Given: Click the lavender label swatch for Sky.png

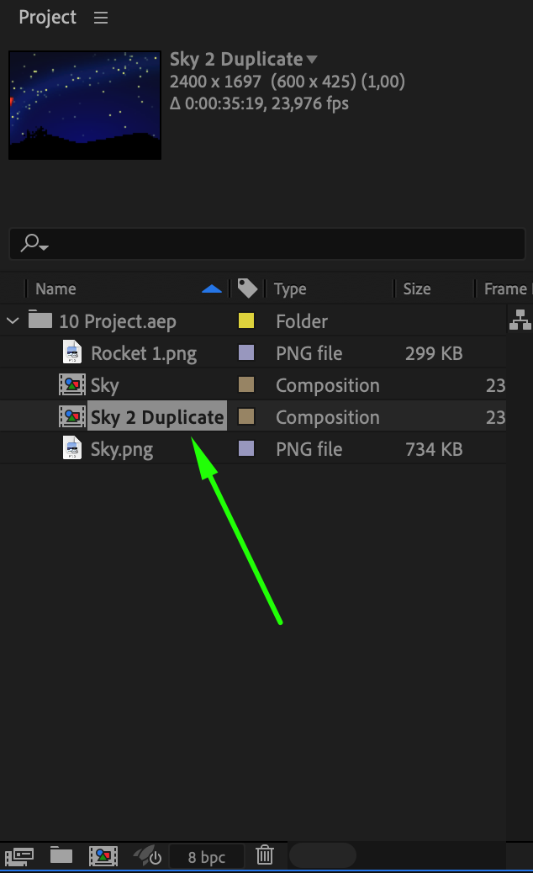Looking at the screenshot, I should click(246, 449).
